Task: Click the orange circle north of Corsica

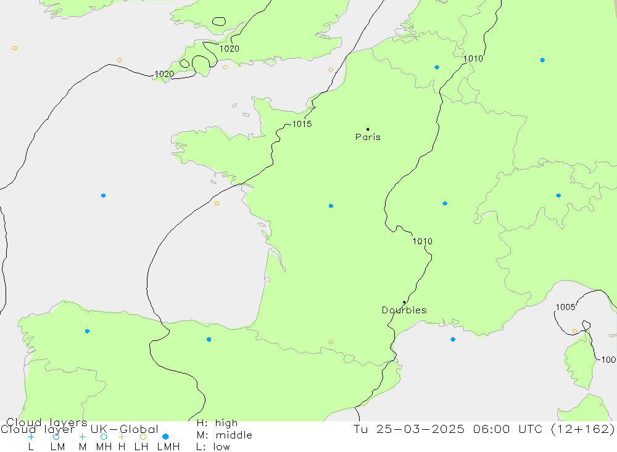Action: [x=574, y=331]
